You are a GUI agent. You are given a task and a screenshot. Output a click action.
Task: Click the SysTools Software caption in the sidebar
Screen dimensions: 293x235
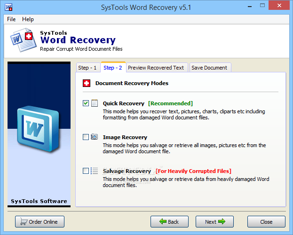[39, 201]
